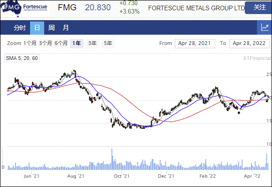Click the tallest volume bar in late September
Viewport: 272px width, 187px height.
(x=112, y=159)
